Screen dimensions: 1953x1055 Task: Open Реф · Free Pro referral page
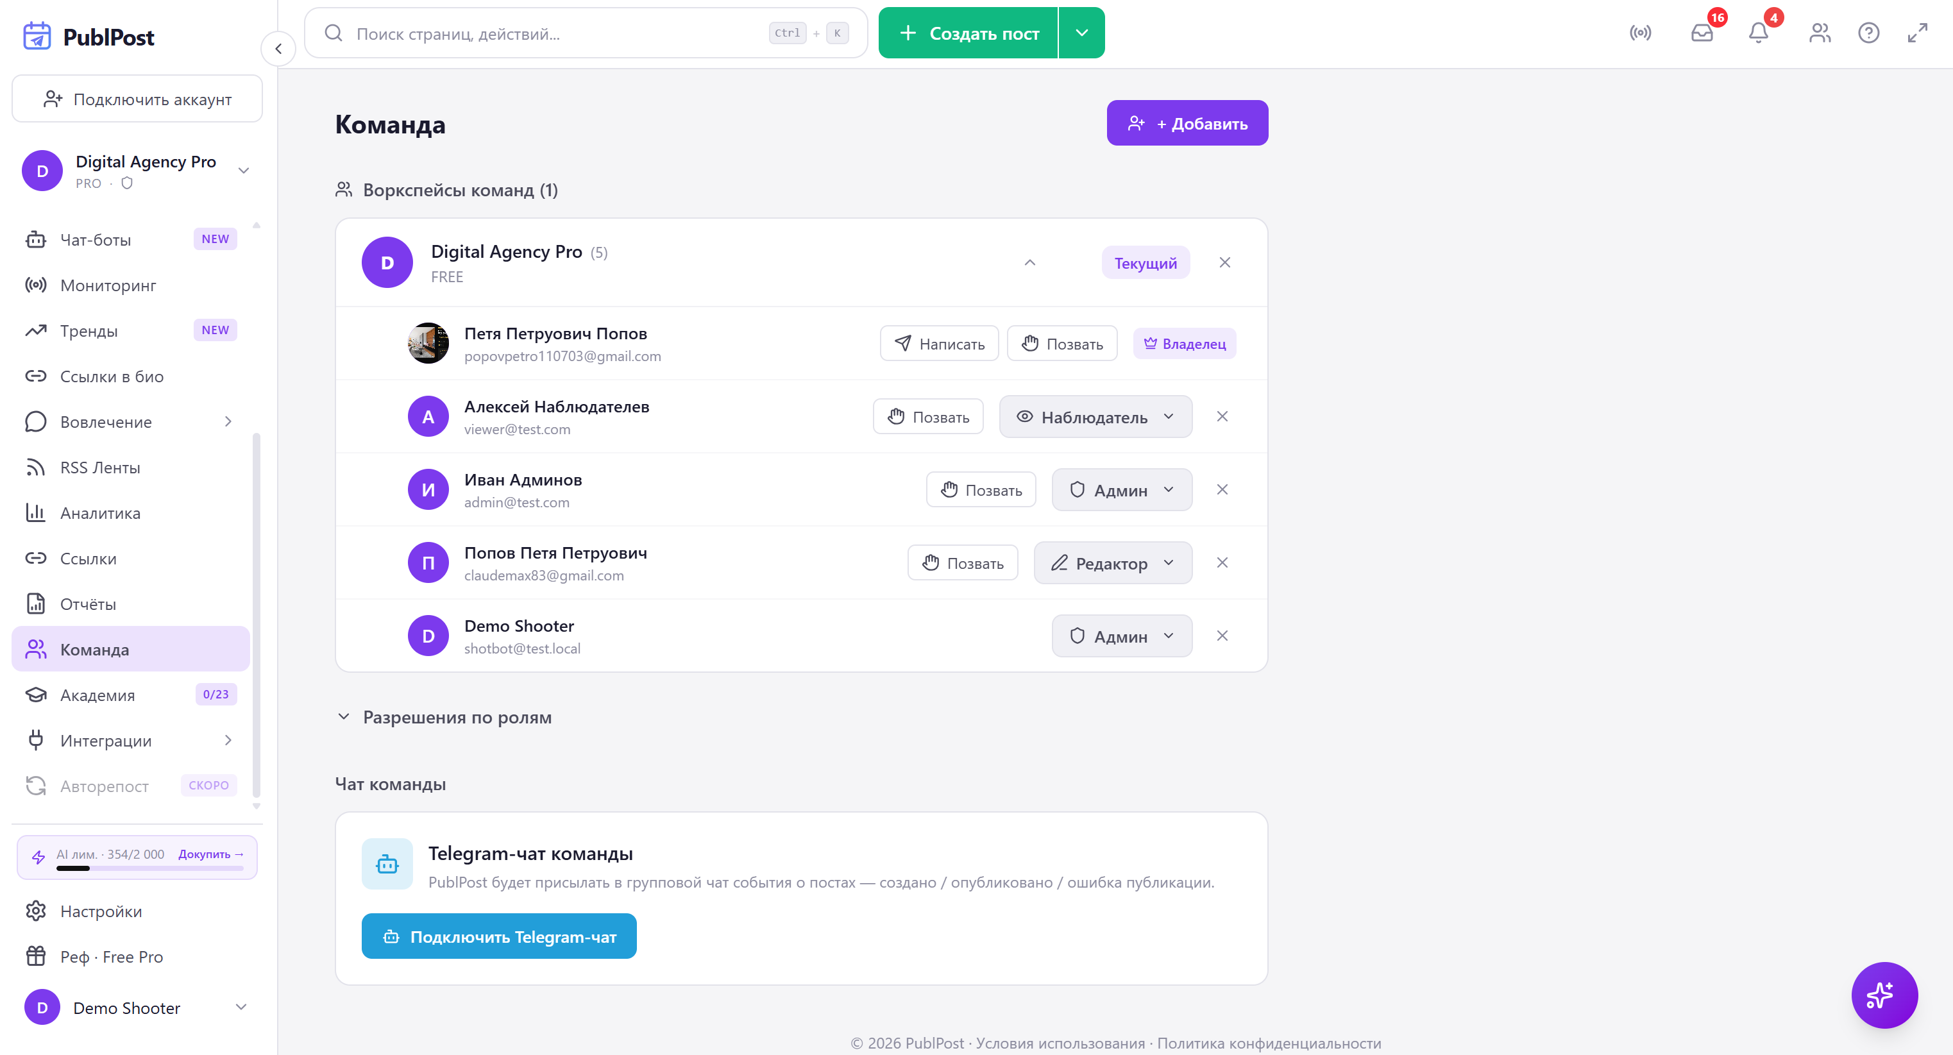coord(137,956)
